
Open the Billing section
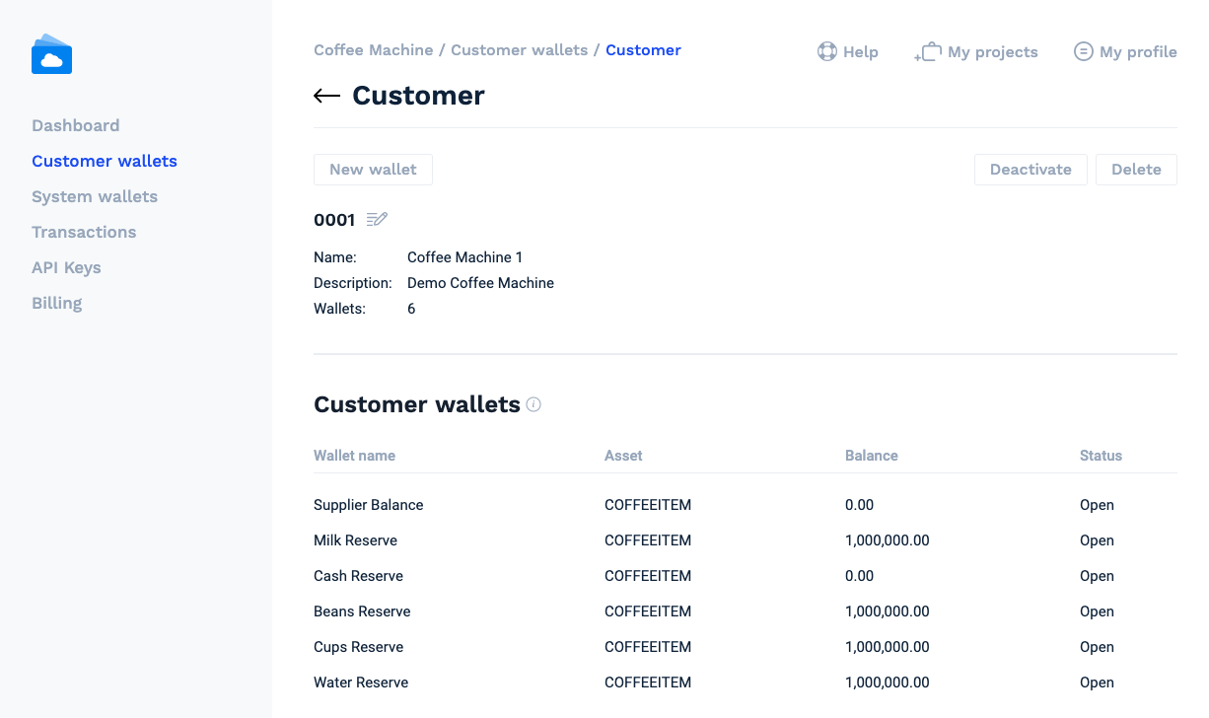click(x=57, y=303)
